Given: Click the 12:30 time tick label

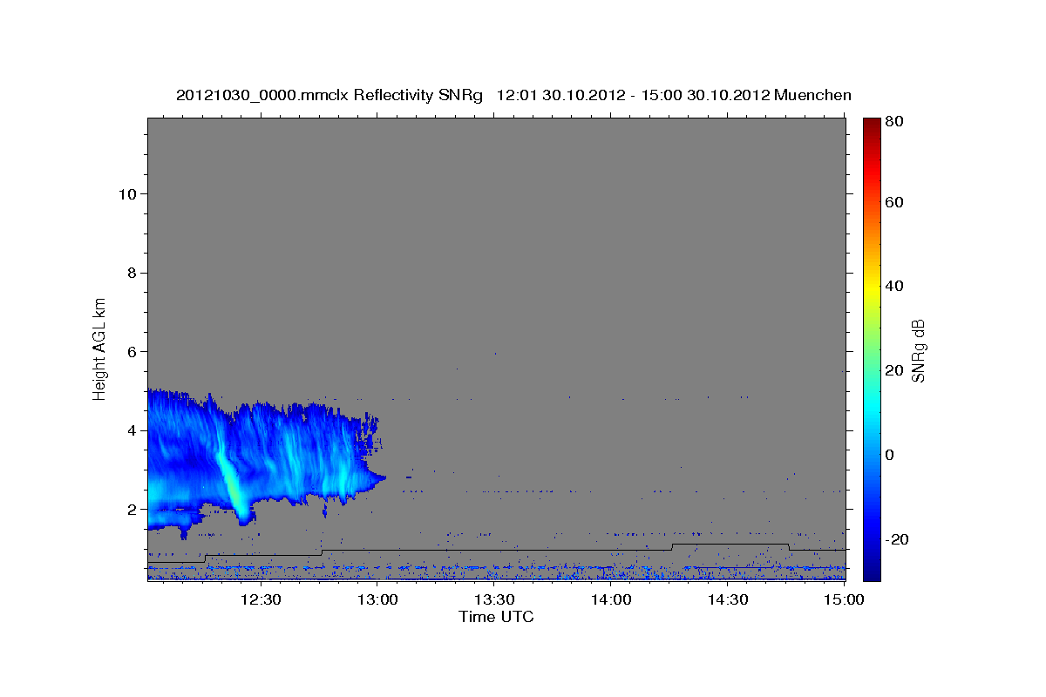Looking at the screenshot, I should tap(261, 599).
